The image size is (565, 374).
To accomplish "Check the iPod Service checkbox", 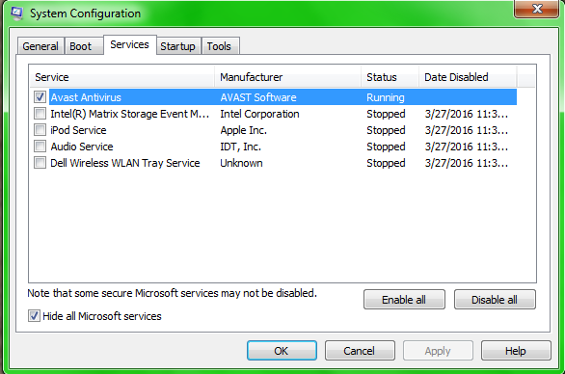I will 40,130.
